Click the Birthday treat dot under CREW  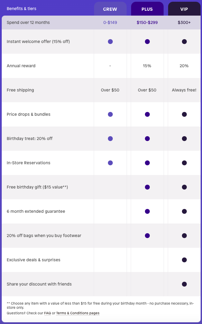coord(110,138)
